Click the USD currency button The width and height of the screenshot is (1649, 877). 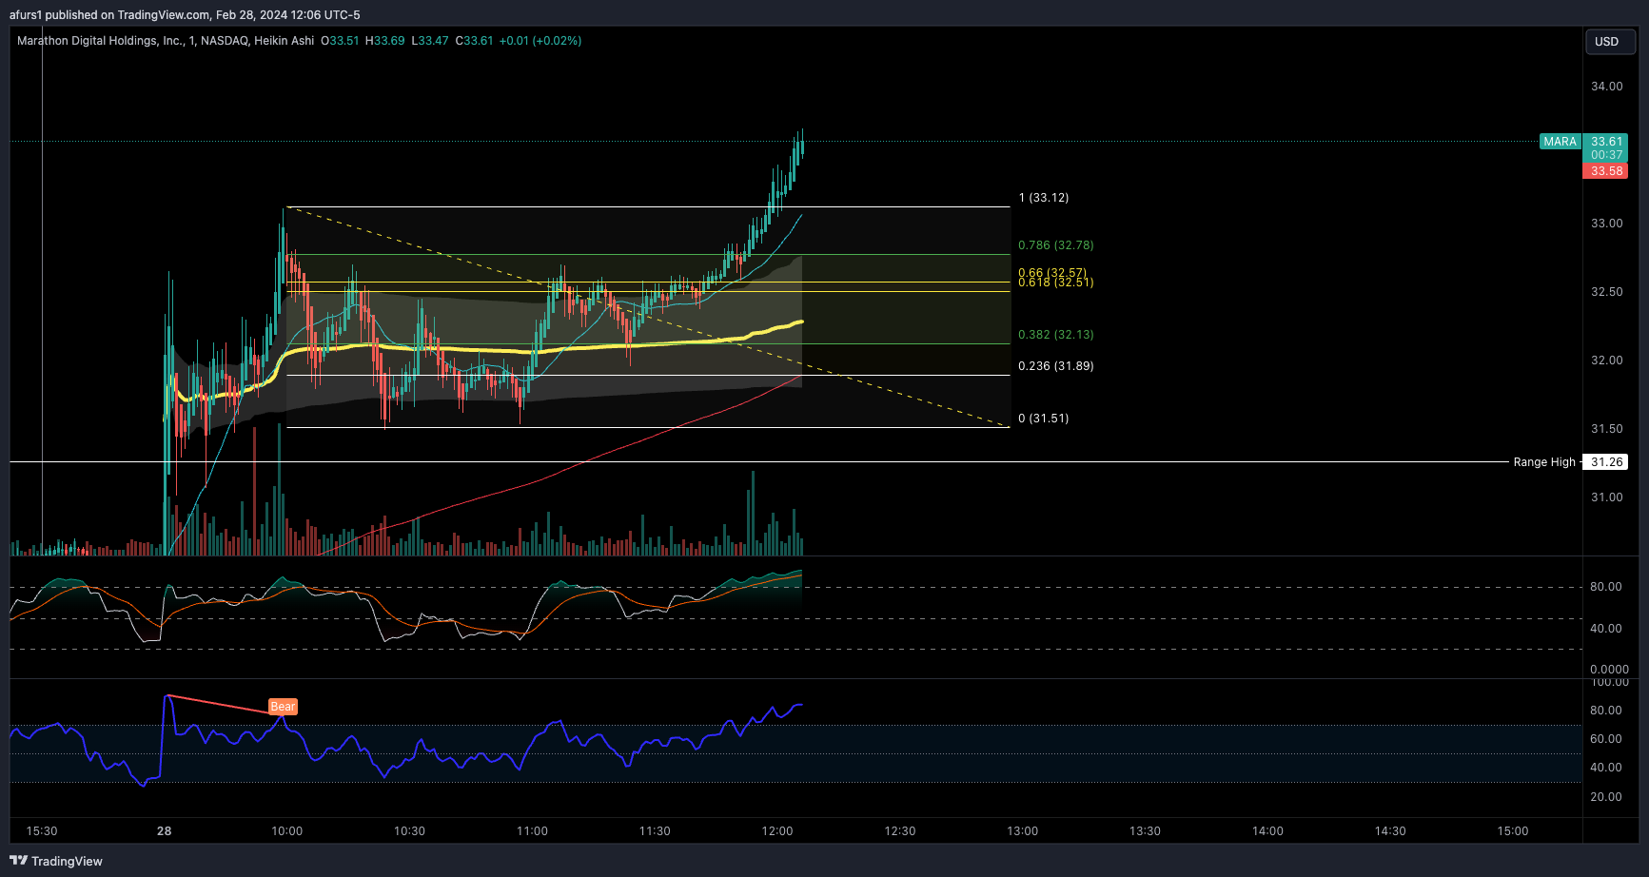coord(1609,42)
